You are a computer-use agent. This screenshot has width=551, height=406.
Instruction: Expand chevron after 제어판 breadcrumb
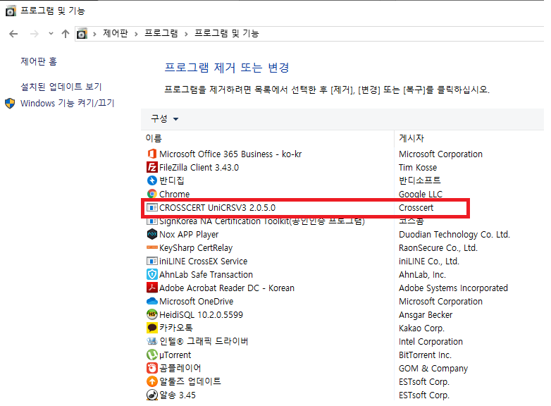[136, 34]
